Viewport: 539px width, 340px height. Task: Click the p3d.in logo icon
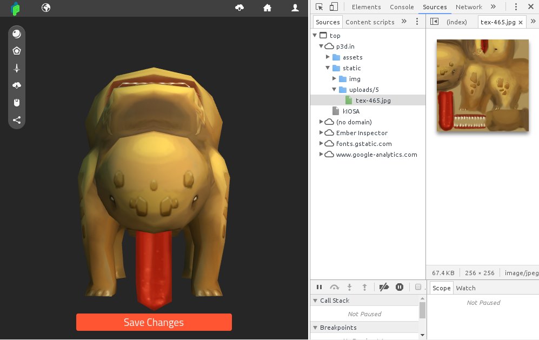tap(15, 9)
